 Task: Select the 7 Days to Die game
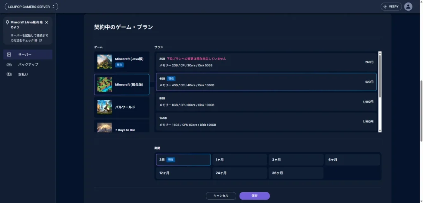point(122,126)
